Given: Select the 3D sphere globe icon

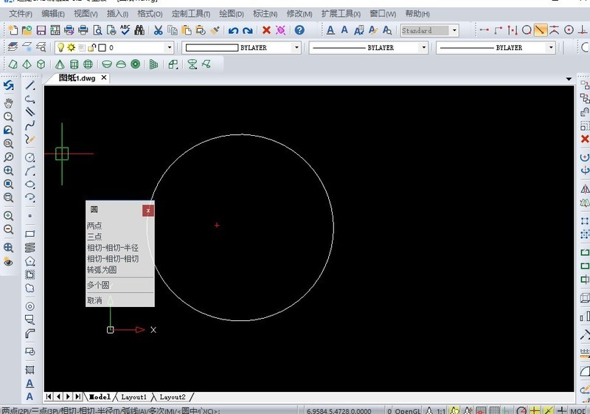Looking at the screenshot, I should coord(88,64).
